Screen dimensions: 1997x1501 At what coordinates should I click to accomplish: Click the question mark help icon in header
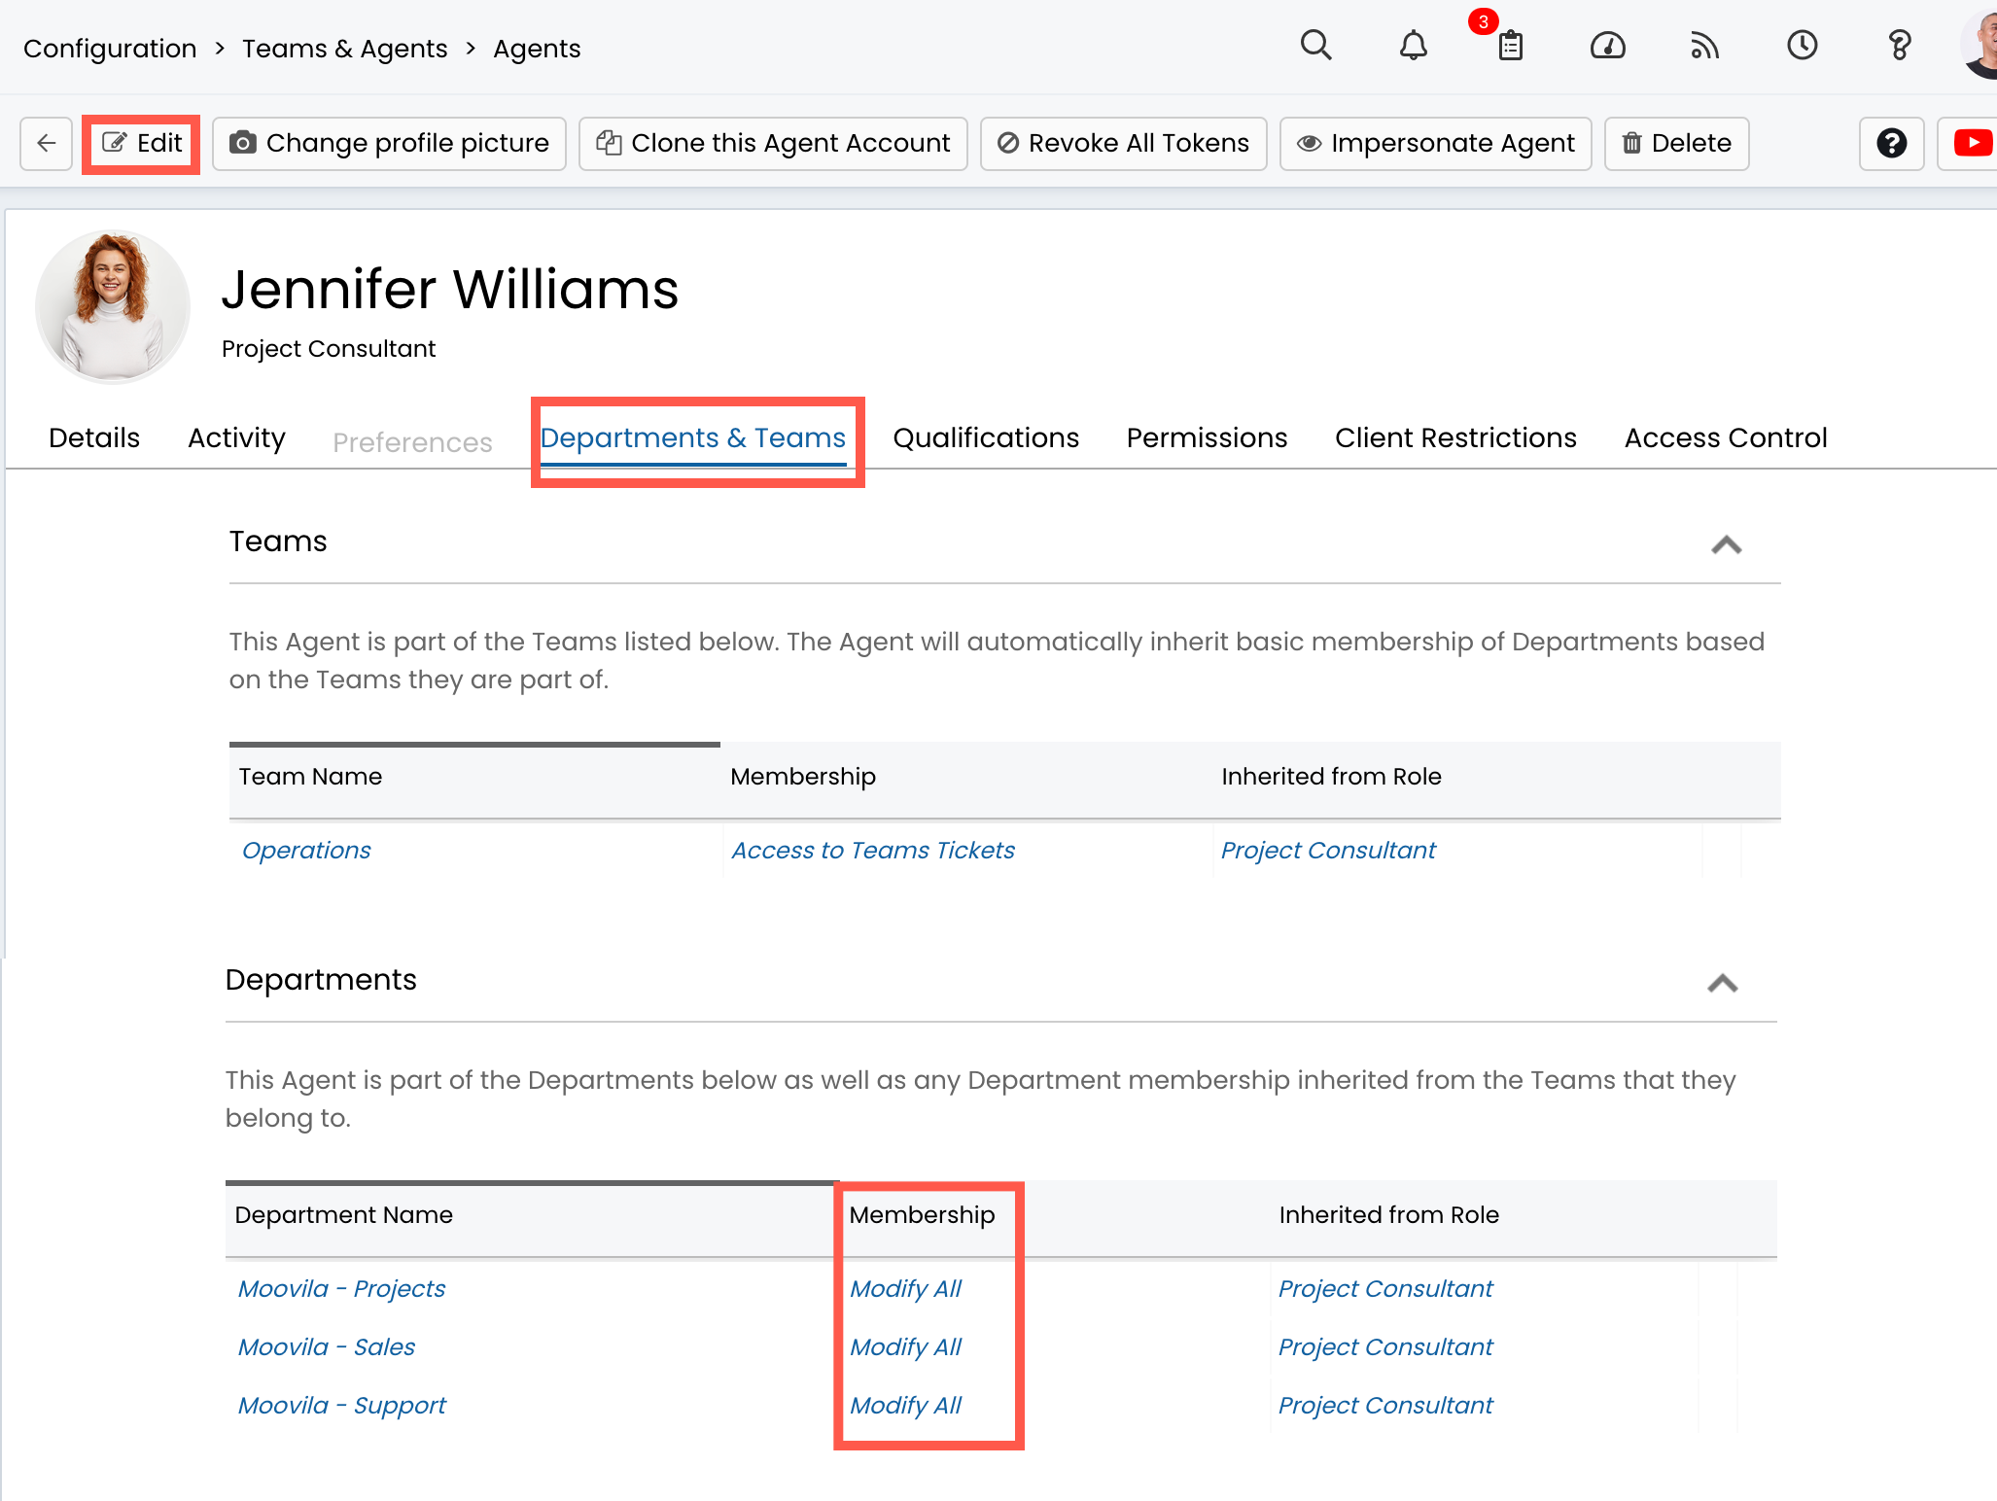click(x=1899, y=46)
